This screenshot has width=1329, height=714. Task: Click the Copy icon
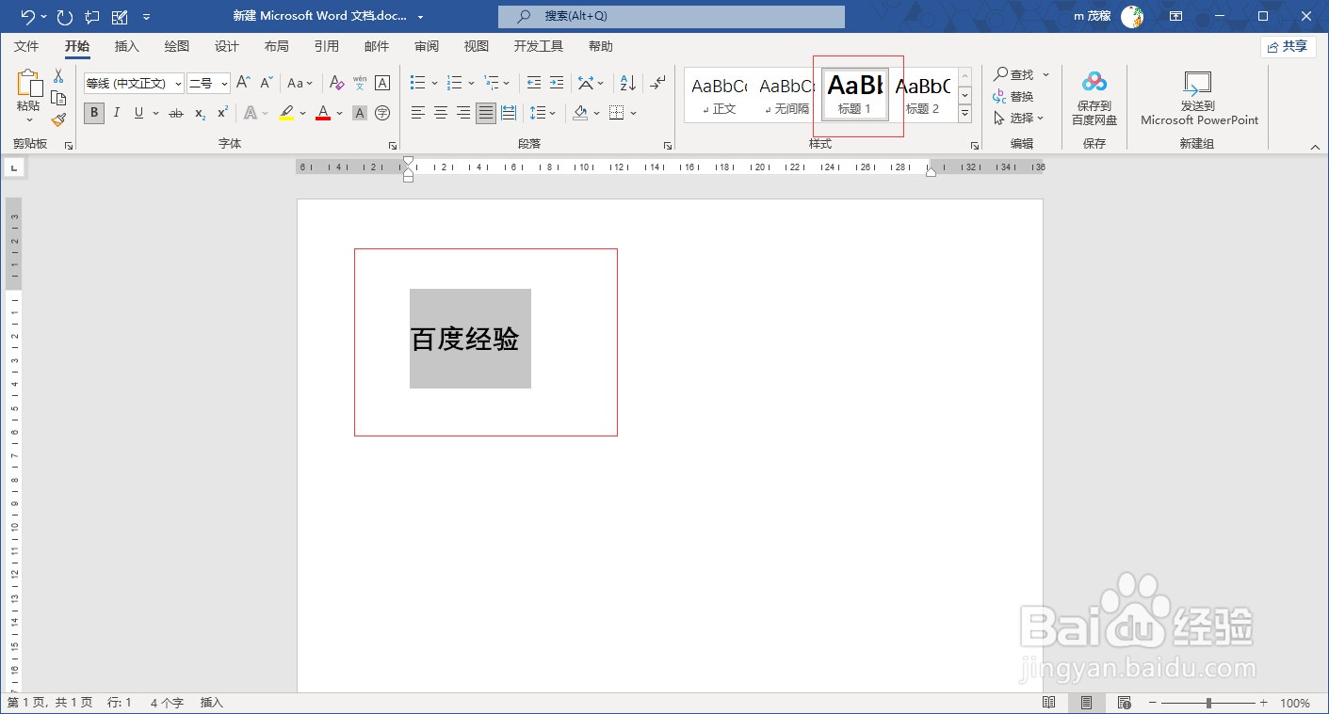pyautogui.click(x=58, y=98)
